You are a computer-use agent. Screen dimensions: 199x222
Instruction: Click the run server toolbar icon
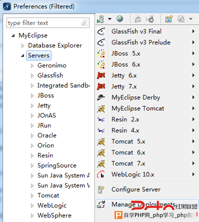(100, 19)
